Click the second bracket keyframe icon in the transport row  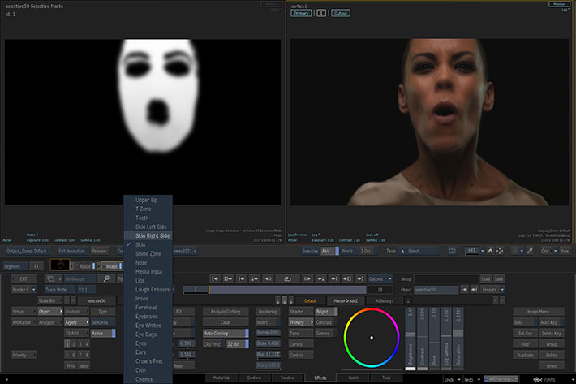coord(228,279)
